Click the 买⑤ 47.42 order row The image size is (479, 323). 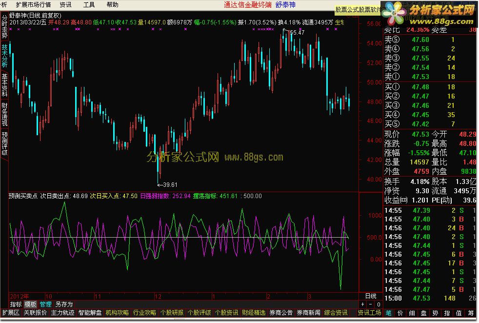430,124
